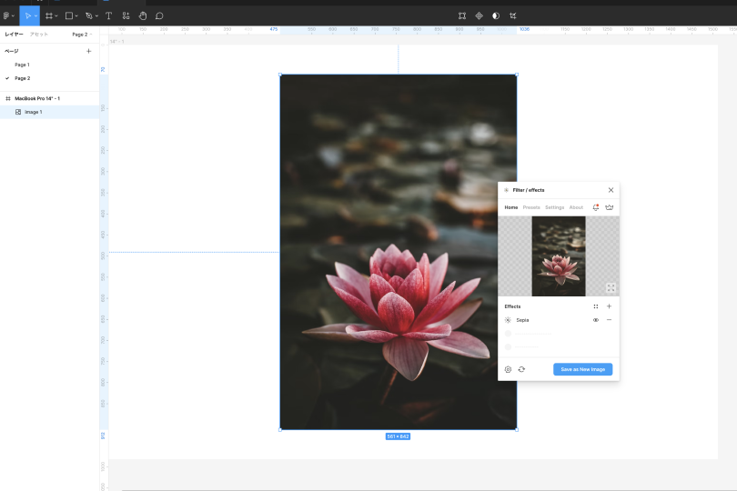Click the reset refresh icon in plugin
Screen dimensions: 737x491
(x=521, y=369)
